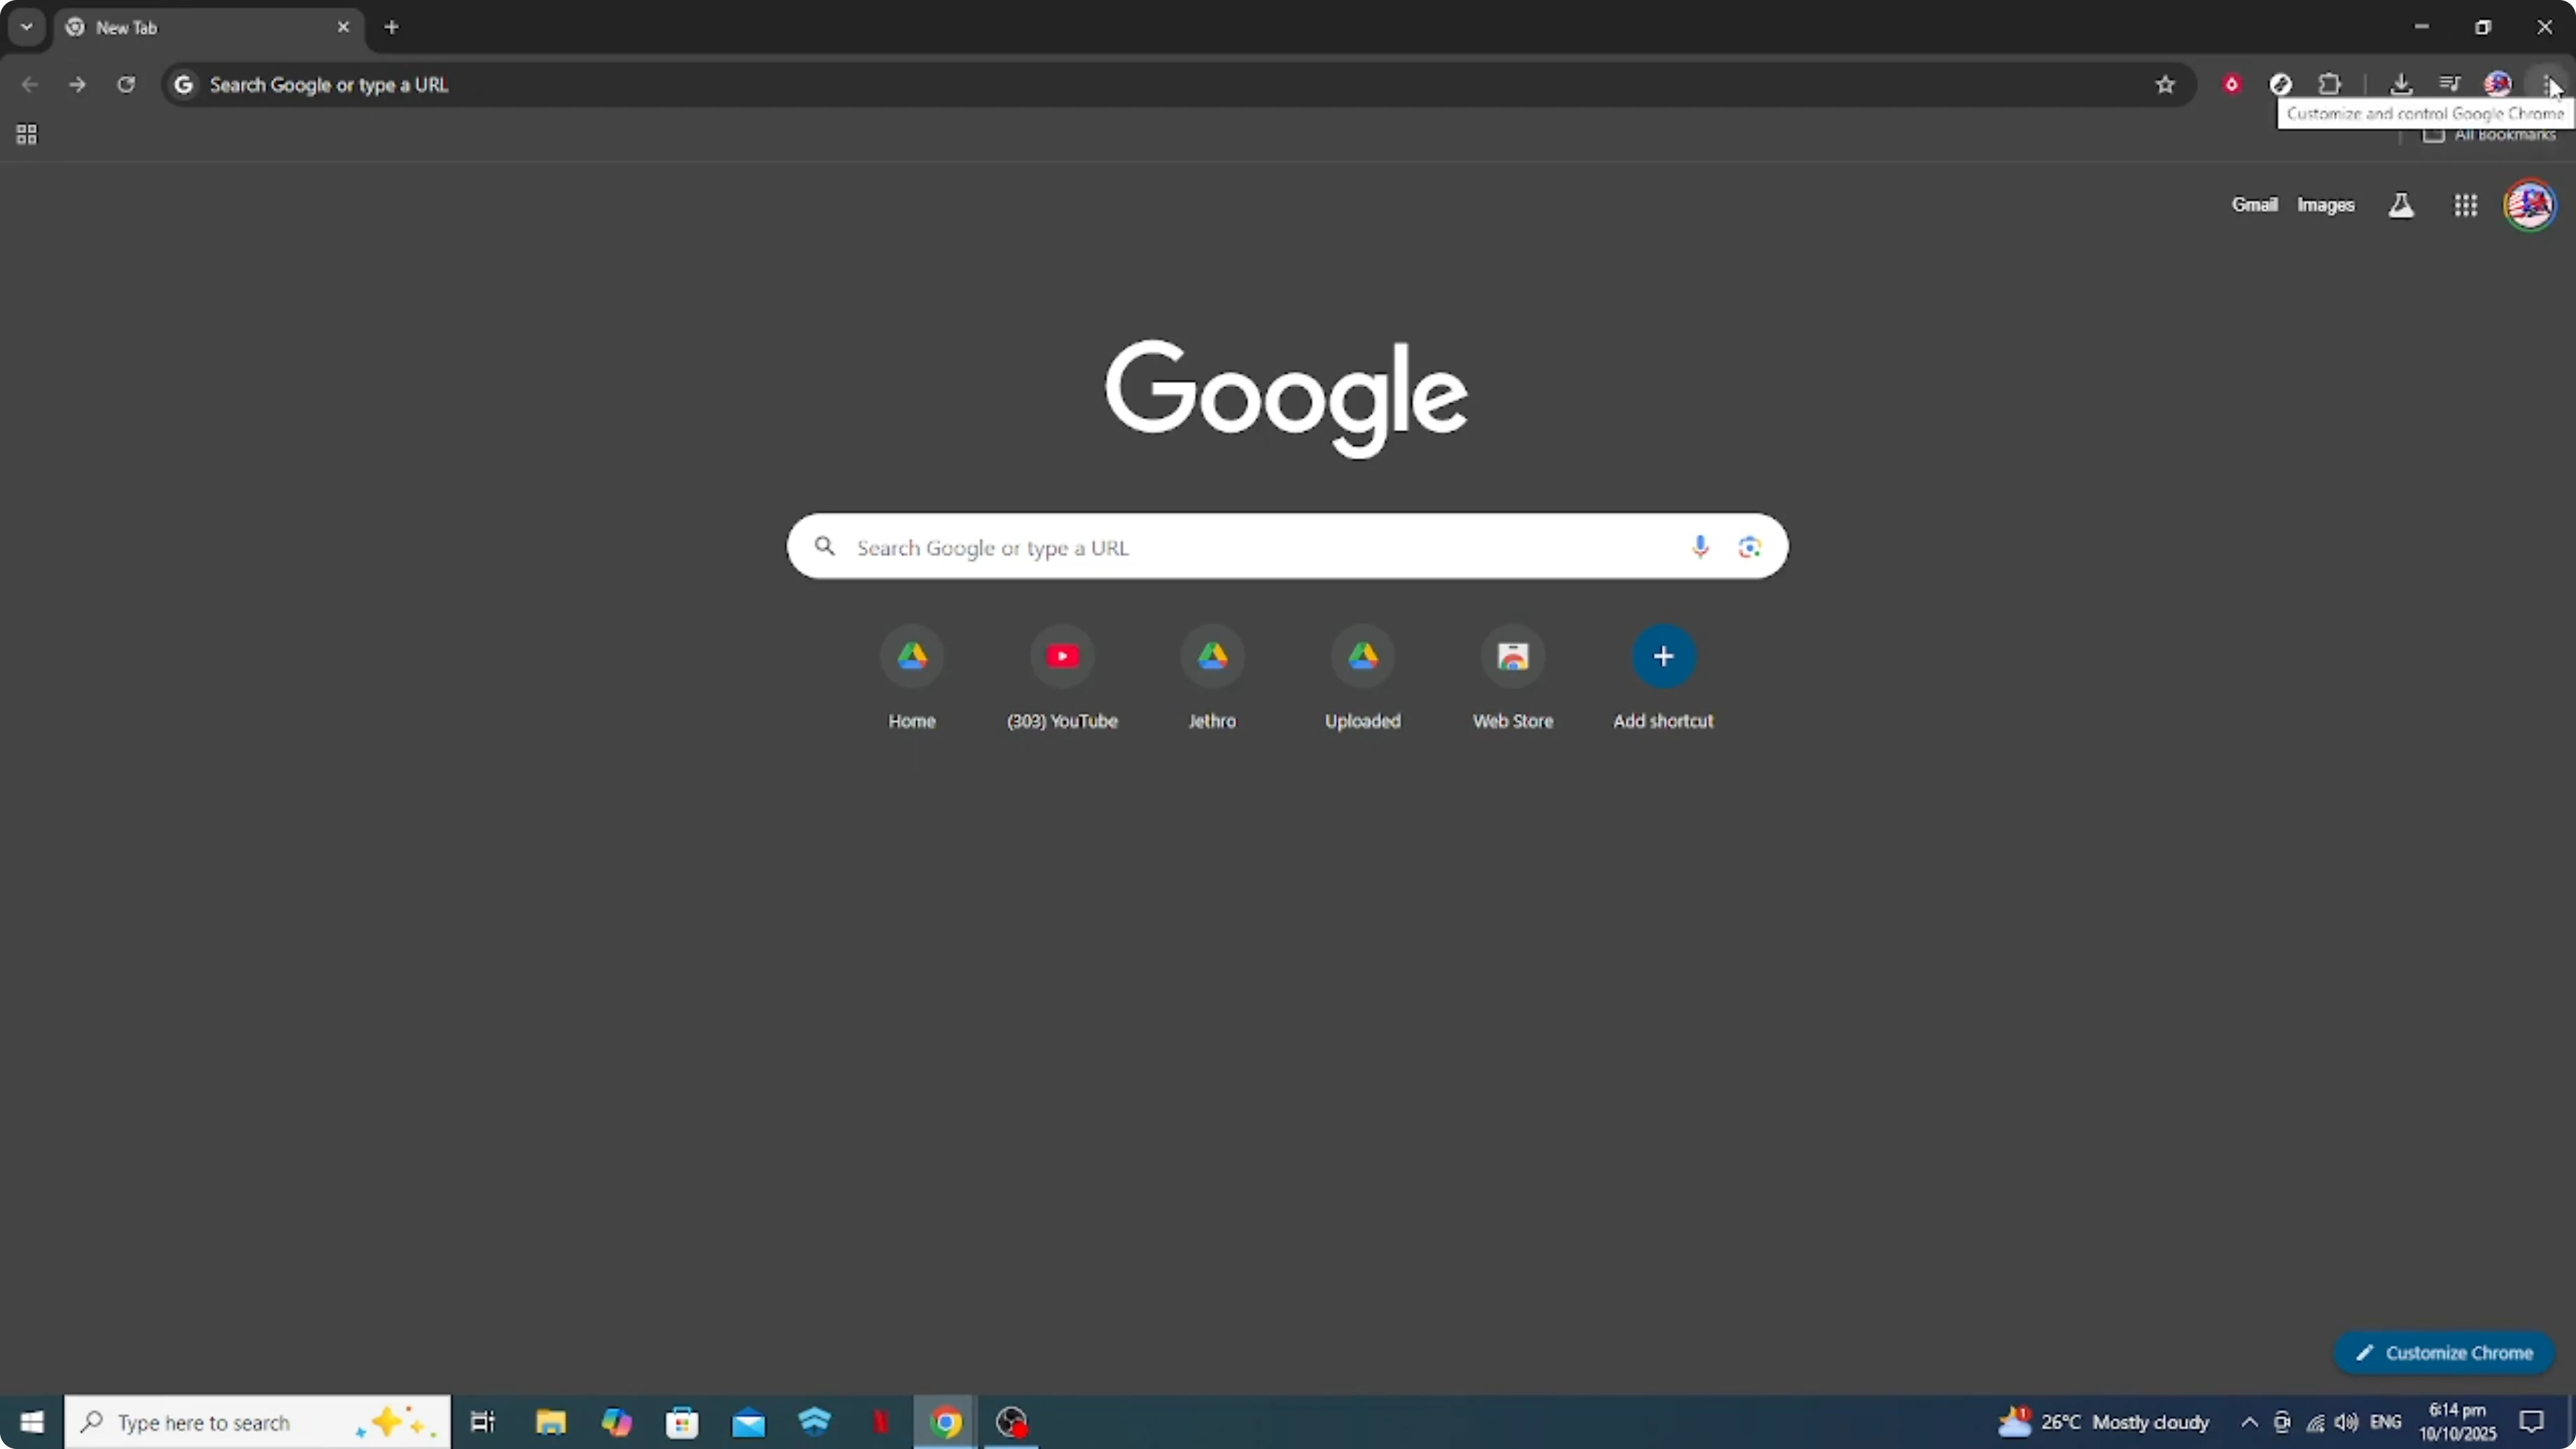
Task: Open the Jethro shortcut
Action: (x=1212, y=678)
